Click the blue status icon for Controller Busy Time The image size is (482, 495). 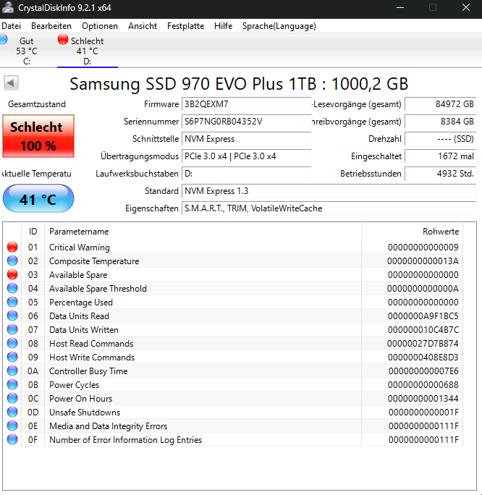coord(12,371)
